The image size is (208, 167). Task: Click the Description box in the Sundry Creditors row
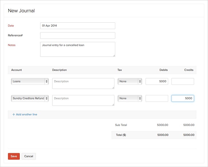coord(83,100)
